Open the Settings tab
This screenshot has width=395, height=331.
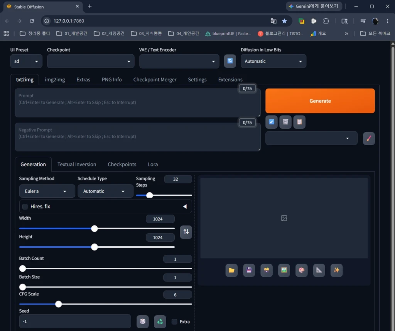pyautogui.click(x=197, y=79)
